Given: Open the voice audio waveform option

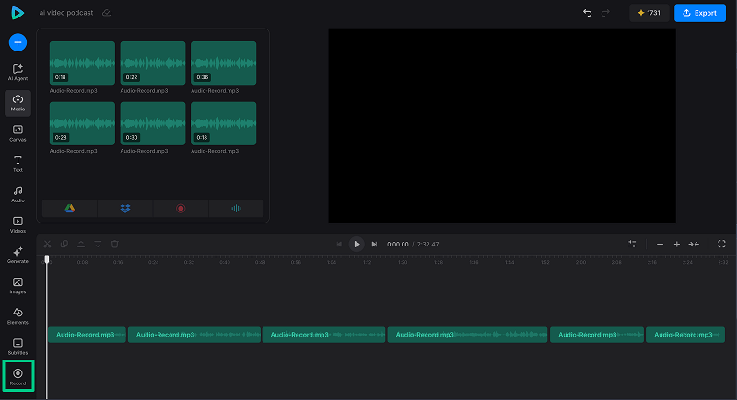Looking at the screenshot, I should click(236, 208).
